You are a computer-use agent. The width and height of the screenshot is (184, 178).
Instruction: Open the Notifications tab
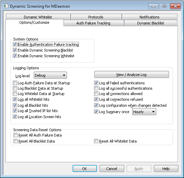(x=150, y=17)
